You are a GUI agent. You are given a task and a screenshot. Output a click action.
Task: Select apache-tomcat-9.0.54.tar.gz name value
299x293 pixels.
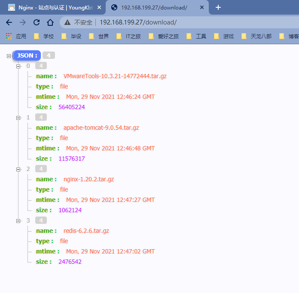pyautogui.click(x=101, y=128)
